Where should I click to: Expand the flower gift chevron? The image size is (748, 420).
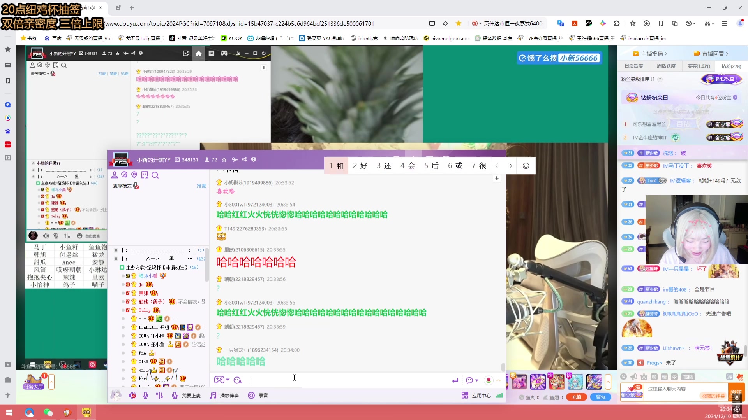point(498,380)
